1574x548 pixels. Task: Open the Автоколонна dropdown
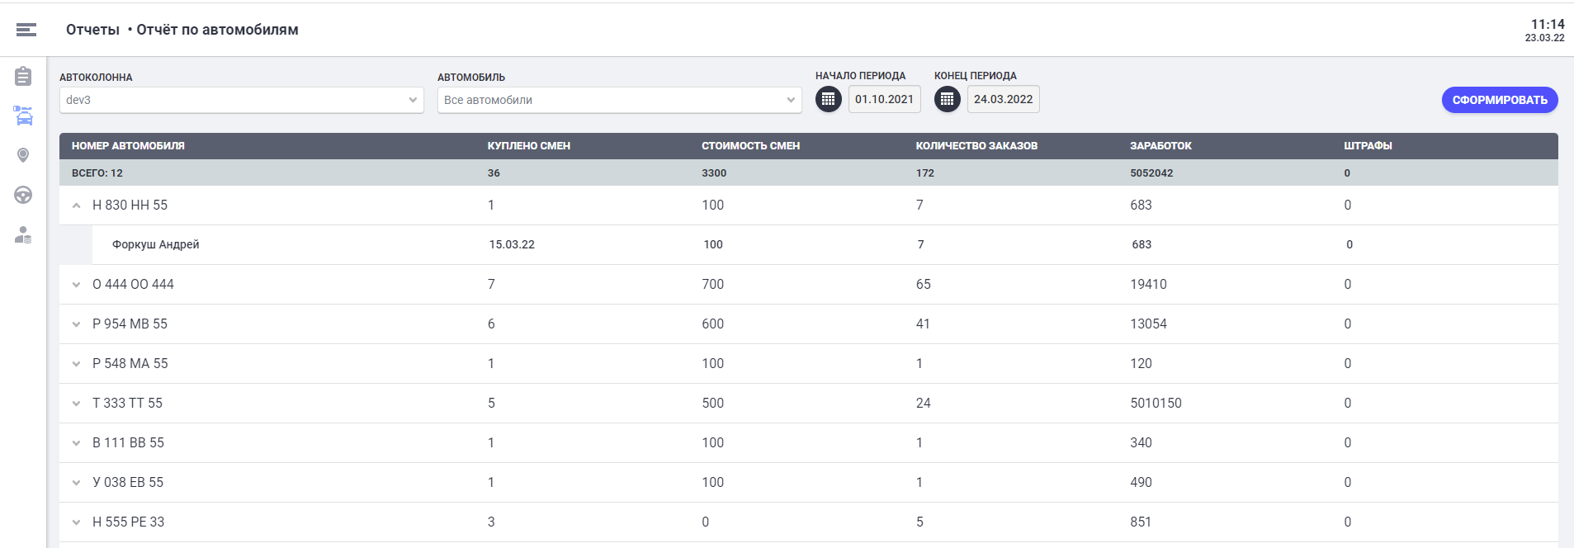point(241,100)
